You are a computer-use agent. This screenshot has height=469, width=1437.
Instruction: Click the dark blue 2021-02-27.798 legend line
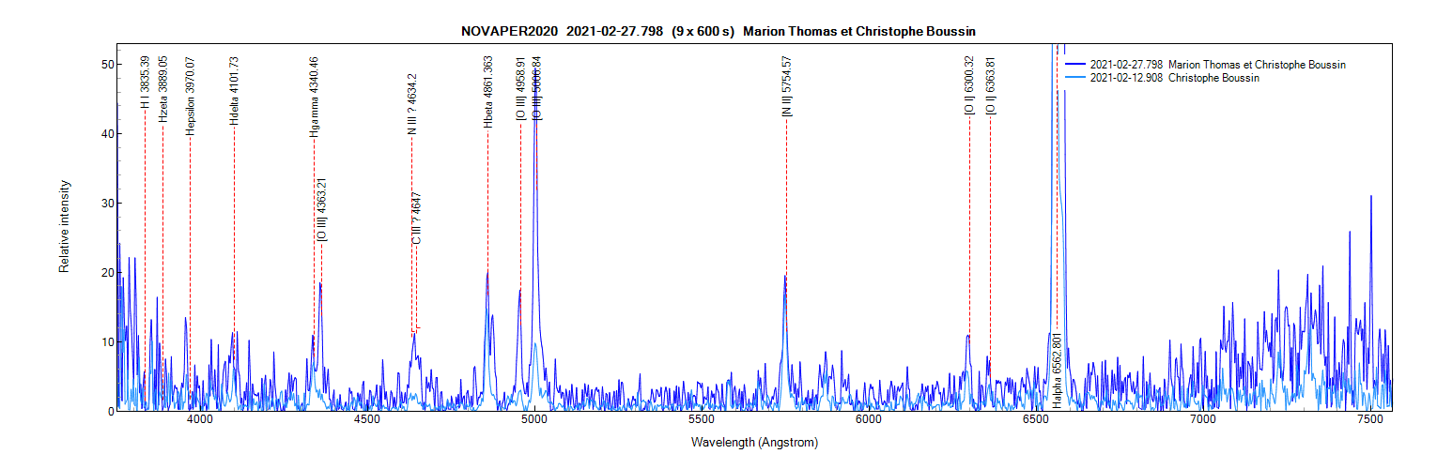[x=1076, y=65]
